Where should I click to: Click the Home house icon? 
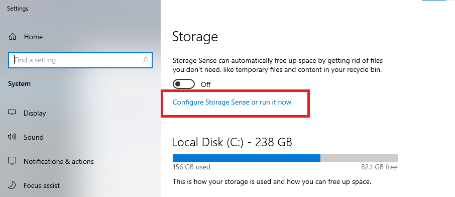pos(13,37)
